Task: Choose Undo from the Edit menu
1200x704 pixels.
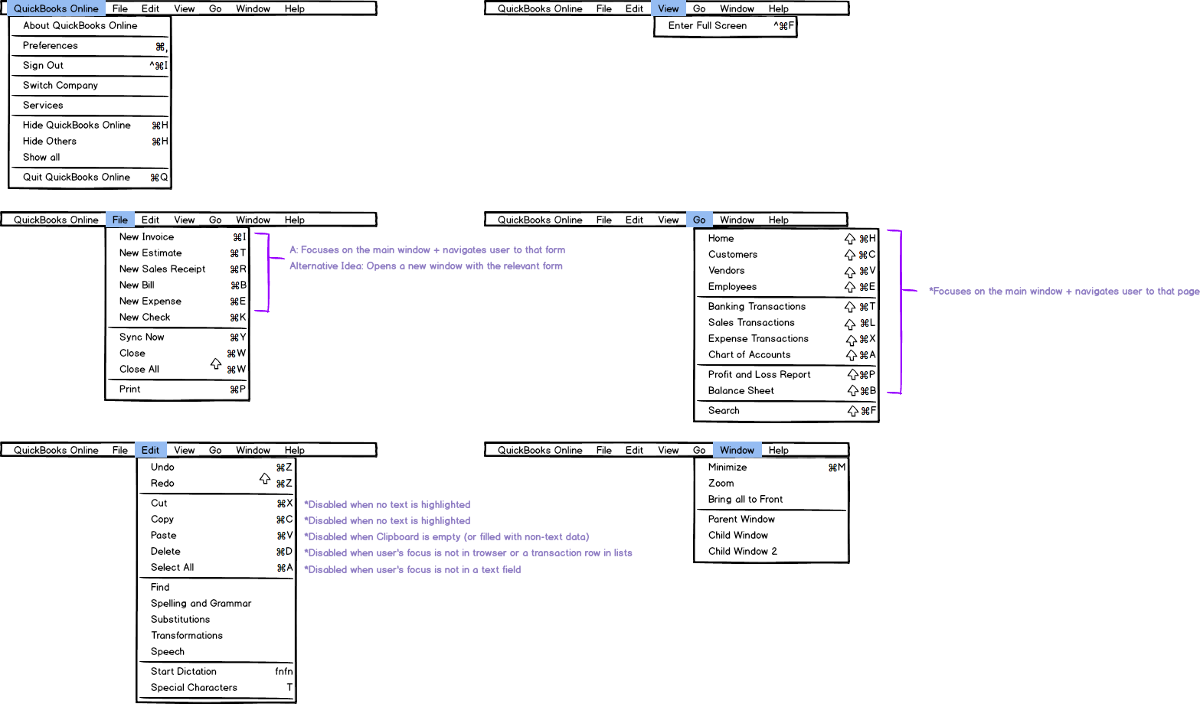Action: click(x=216, y=467)
